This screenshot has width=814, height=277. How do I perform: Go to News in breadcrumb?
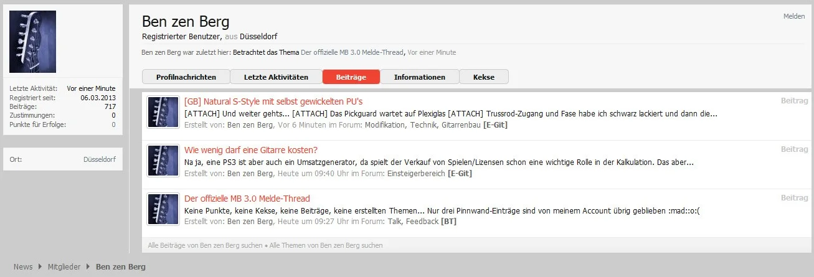point(23,267)
